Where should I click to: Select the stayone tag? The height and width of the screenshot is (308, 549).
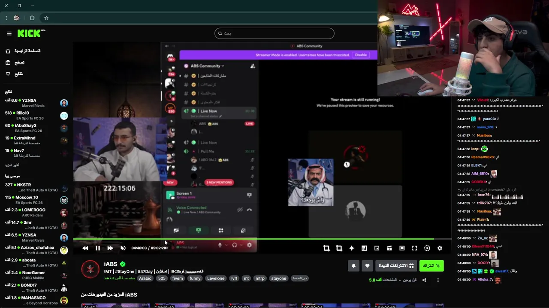click(x=279, y=278)
